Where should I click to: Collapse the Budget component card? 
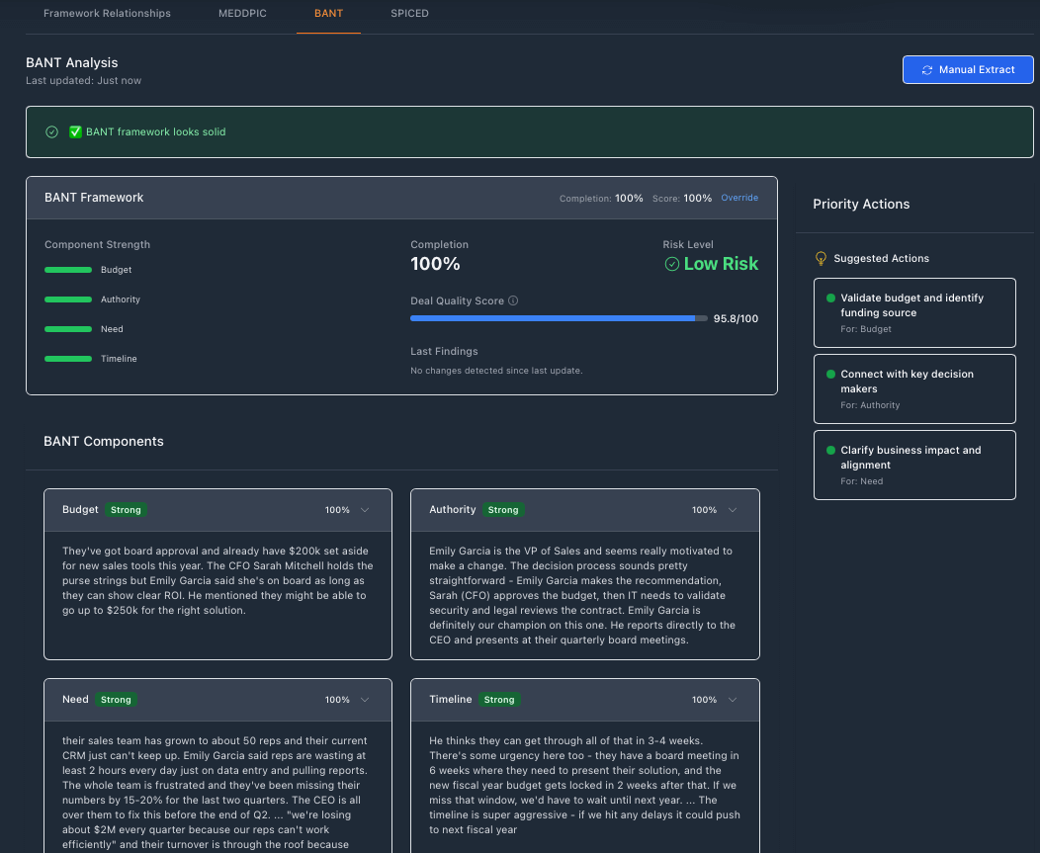[x=364, y=510]
